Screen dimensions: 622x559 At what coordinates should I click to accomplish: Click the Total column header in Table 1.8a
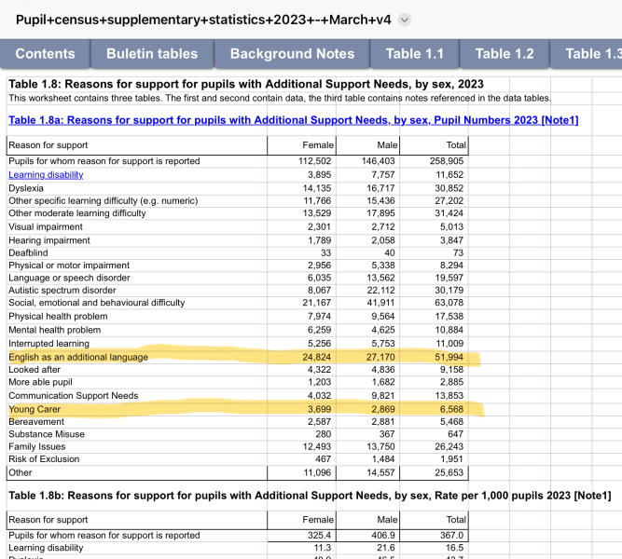click(434, 145)
